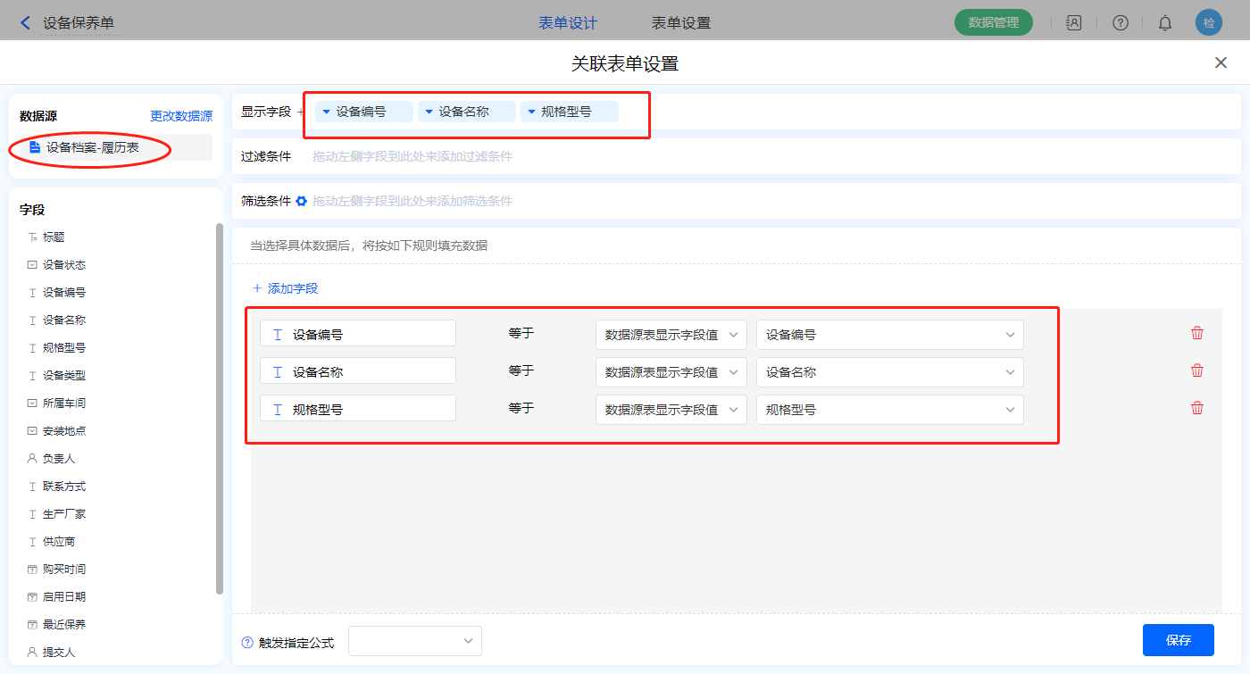Click the help question mark icon in header

[1121, 23]
